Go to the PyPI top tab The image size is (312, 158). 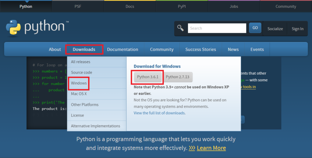point(182,6)
